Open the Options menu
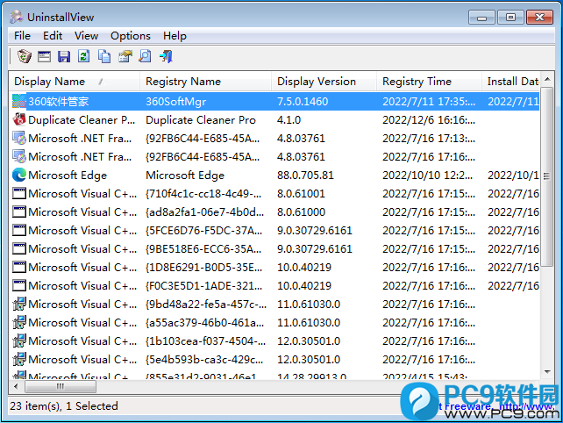Image resolution: width=563 pixels, height=423 pixels. point(131,36)
